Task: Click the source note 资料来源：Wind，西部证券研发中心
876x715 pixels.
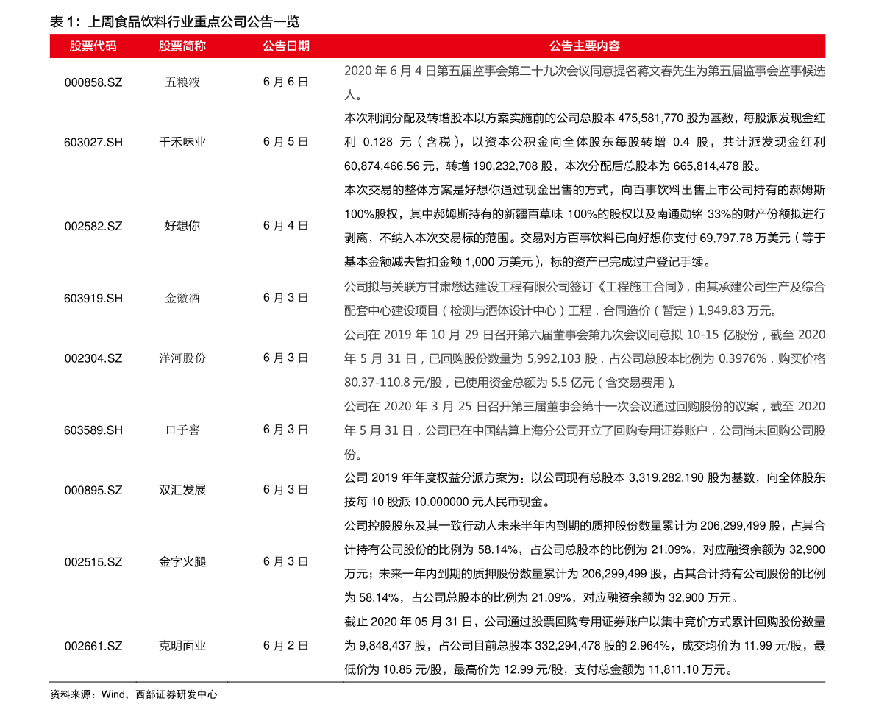Action: pyautogui.click(x=134, y=695)
